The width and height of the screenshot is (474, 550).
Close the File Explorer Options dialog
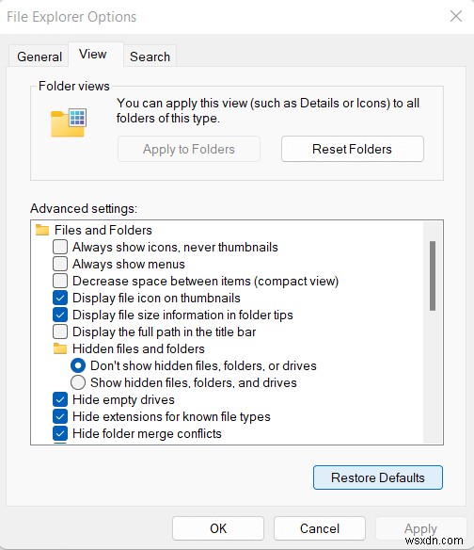[x=456, y=16]
